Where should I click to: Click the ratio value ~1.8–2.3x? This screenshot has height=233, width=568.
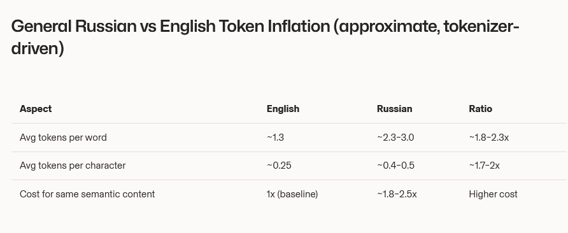click(488, 138)
